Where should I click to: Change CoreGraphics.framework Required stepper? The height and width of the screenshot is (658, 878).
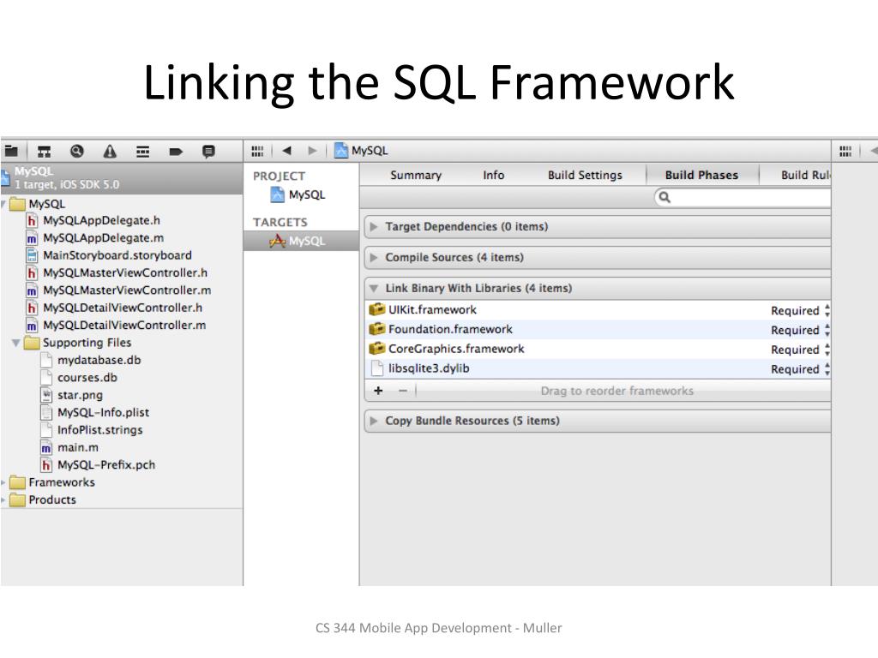[x=827, y=350]
